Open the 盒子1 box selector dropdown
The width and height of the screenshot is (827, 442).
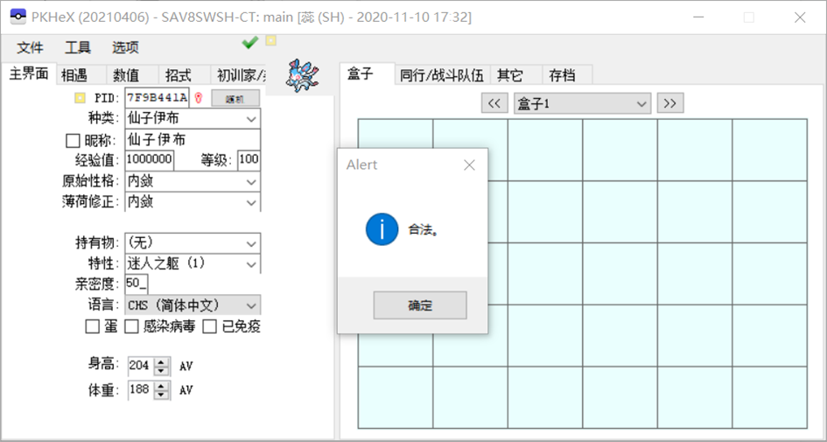tap(582, 103)
